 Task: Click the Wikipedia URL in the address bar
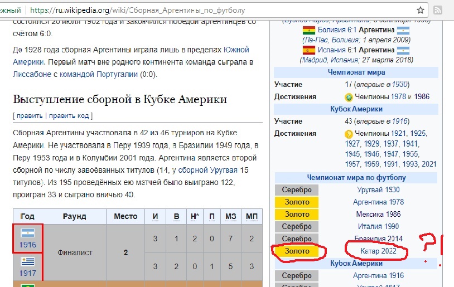point(137,11)
